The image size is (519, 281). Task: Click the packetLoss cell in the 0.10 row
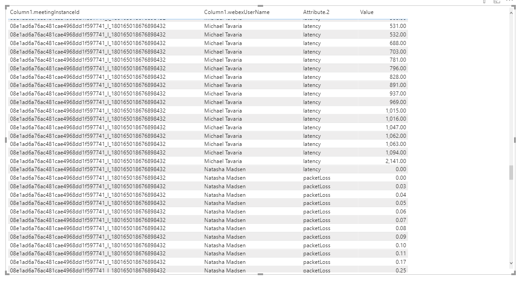pos(316,246)
